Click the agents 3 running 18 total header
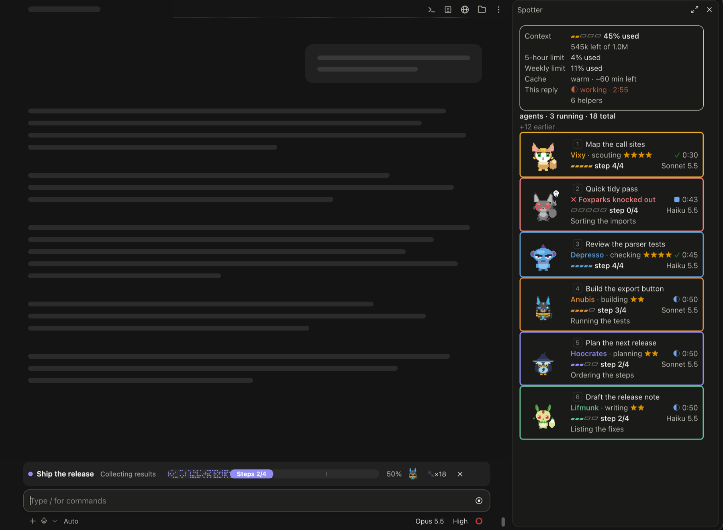Screen dimensions: 723x530 (x=567, y=116)
